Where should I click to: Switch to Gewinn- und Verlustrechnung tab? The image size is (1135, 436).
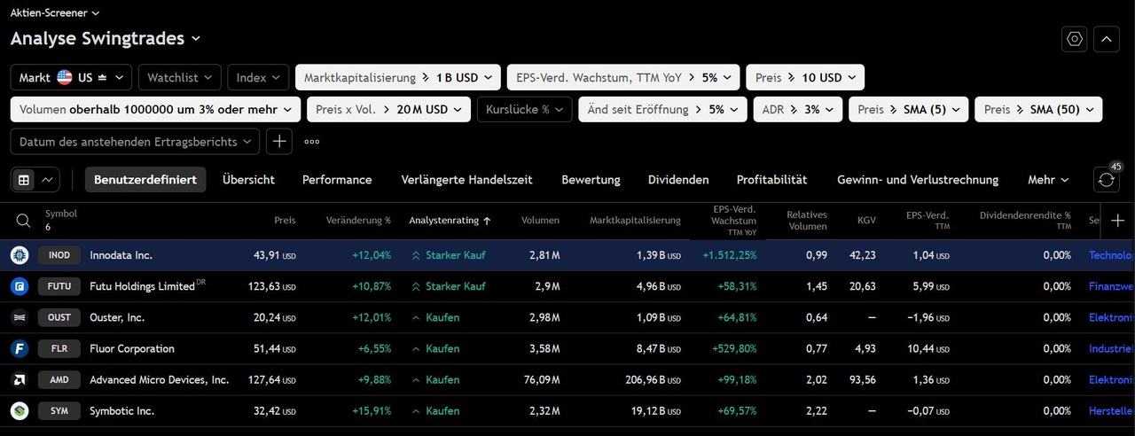918,179
